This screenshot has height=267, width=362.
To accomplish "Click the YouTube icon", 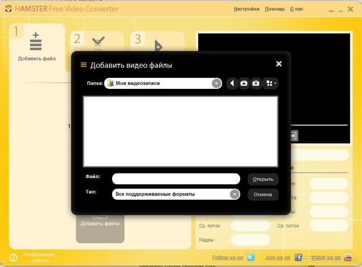I will point(348,258).
